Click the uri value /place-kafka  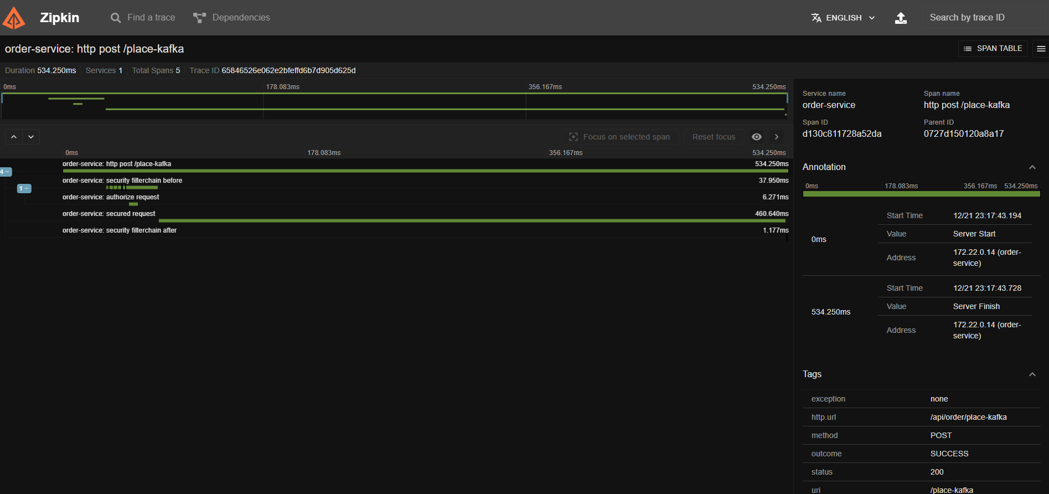(952, 490)
